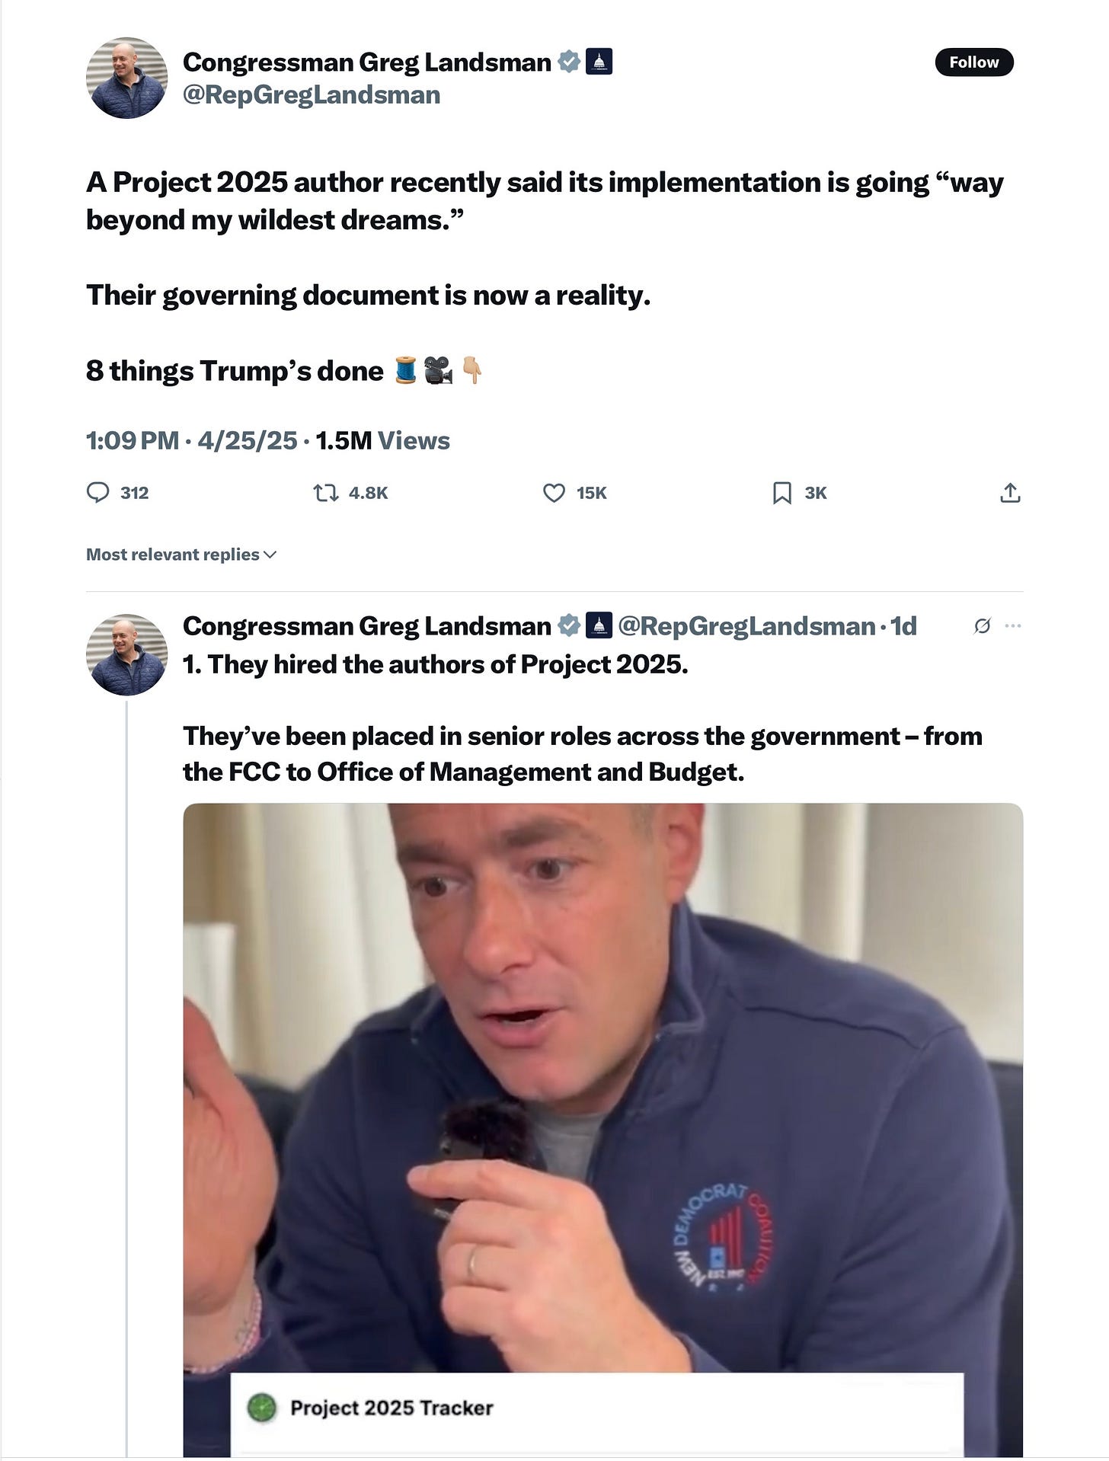Click the Capitol affiliation badge in header
Viewport: 1109px width, 1461px height.
click(x=599, y=62)
